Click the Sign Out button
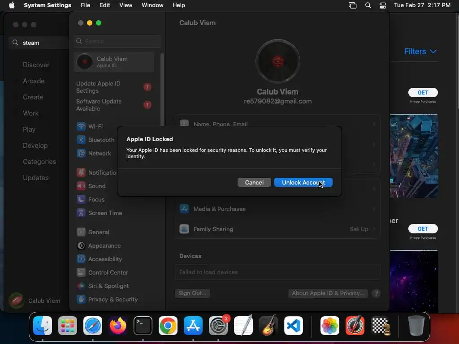 click(192, 293)
